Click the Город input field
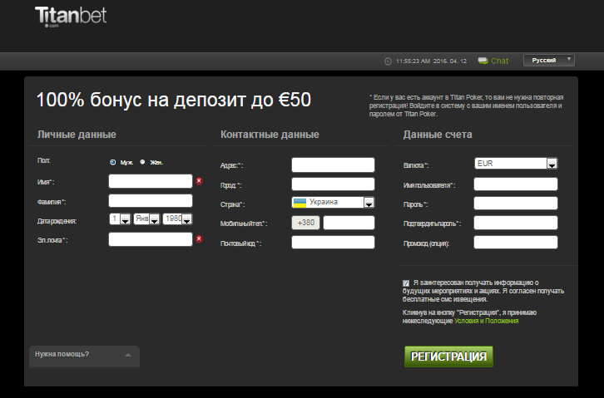604x398 pixels. [333, 184]
